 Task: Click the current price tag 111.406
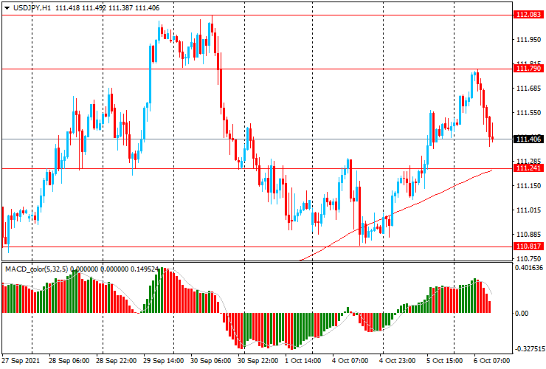tap(529, 139)
